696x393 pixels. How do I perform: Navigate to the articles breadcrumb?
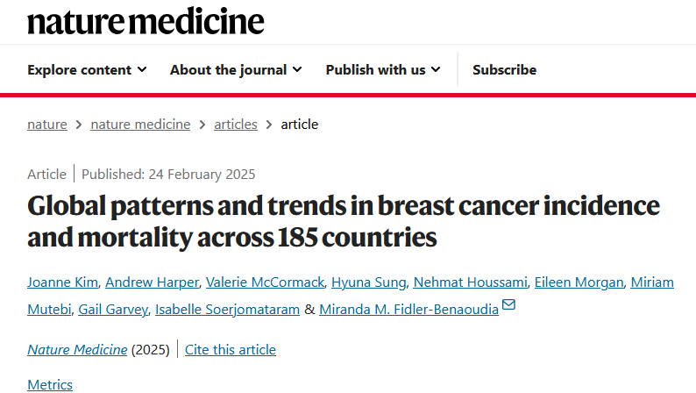coord(236,125)
